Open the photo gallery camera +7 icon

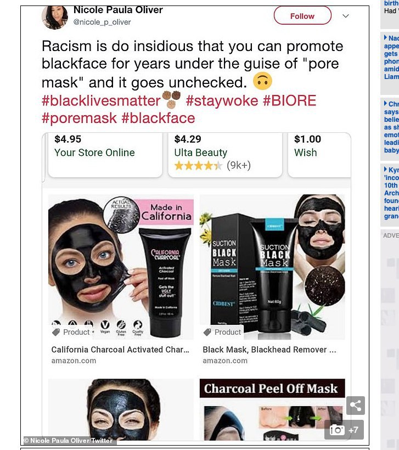(x=344, y=430)
